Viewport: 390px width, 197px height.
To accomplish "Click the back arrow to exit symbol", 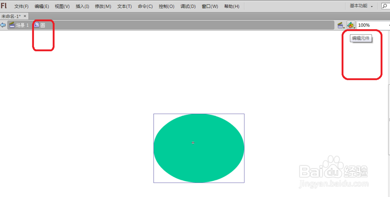I will click(3, 25).
